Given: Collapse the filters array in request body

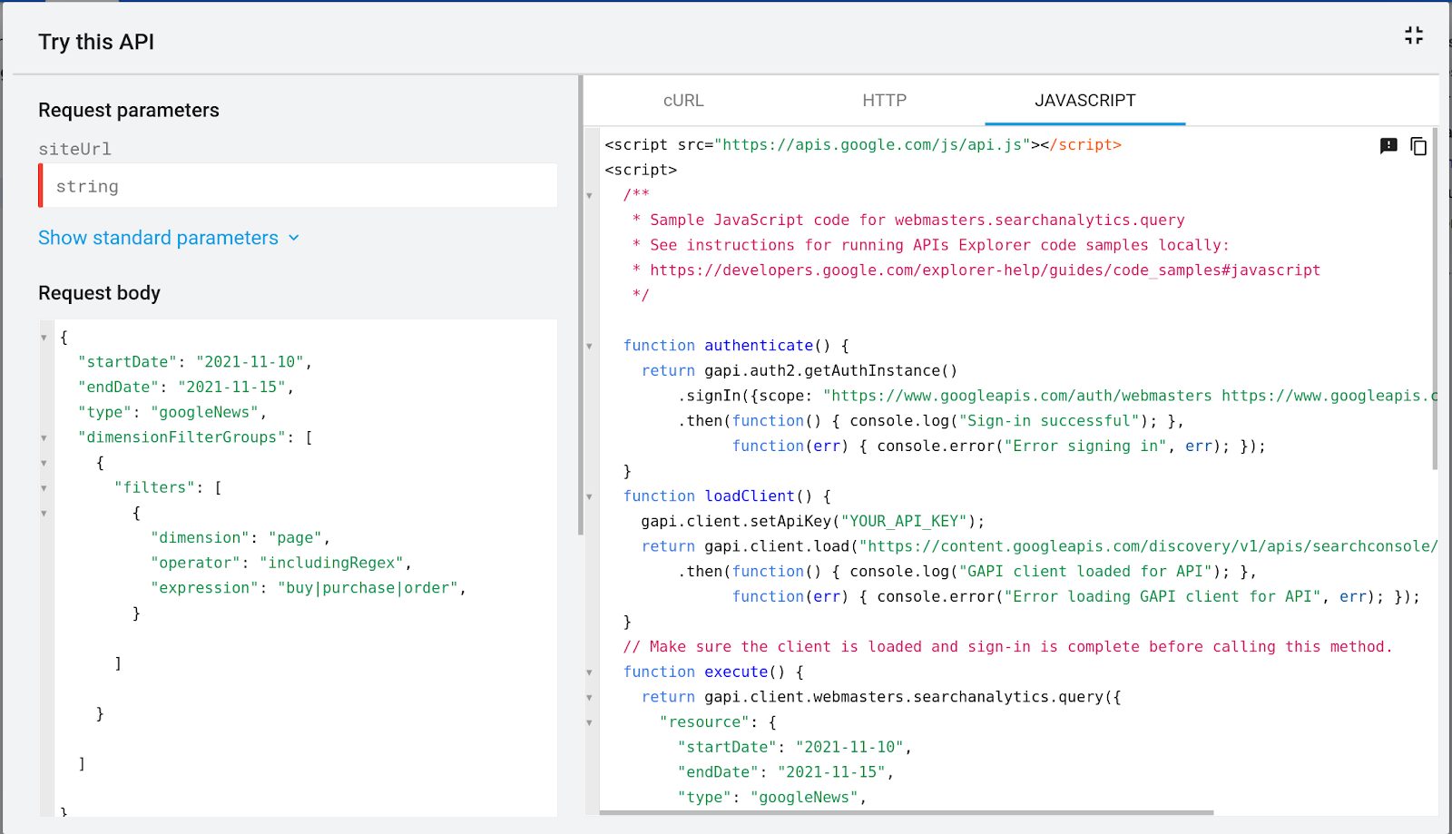Looking at the screenshot, I should [x=44, y=488].
